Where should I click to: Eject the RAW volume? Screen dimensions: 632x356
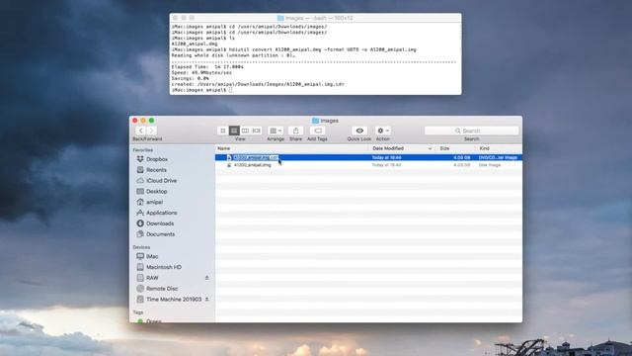tap(206, 278)
